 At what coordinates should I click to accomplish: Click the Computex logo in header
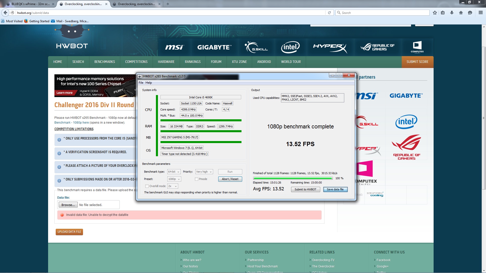[417, 47]
